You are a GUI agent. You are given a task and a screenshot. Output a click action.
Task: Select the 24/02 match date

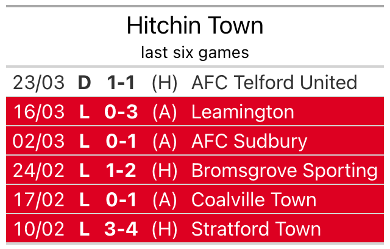[x=38, y=170]
